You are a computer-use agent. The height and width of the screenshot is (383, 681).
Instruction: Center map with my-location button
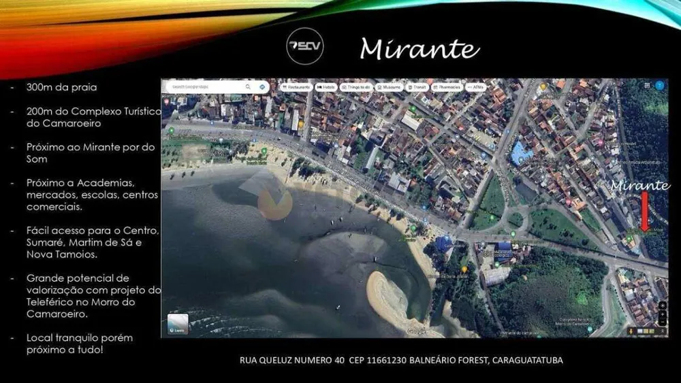(x=663, y=305)
